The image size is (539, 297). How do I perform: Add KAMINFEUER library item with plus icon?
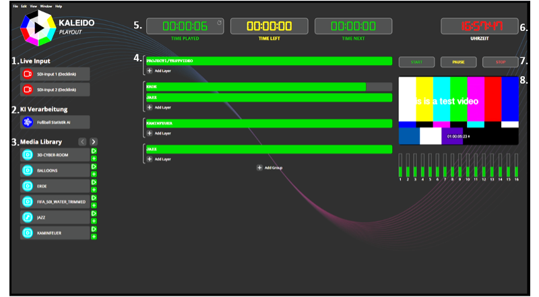pyautogui.click(x=94, y=236)
